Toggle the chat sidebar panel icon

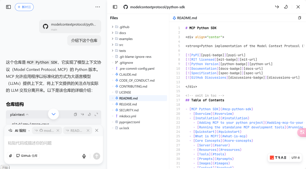pyautogui.click(x=8, y=7)
